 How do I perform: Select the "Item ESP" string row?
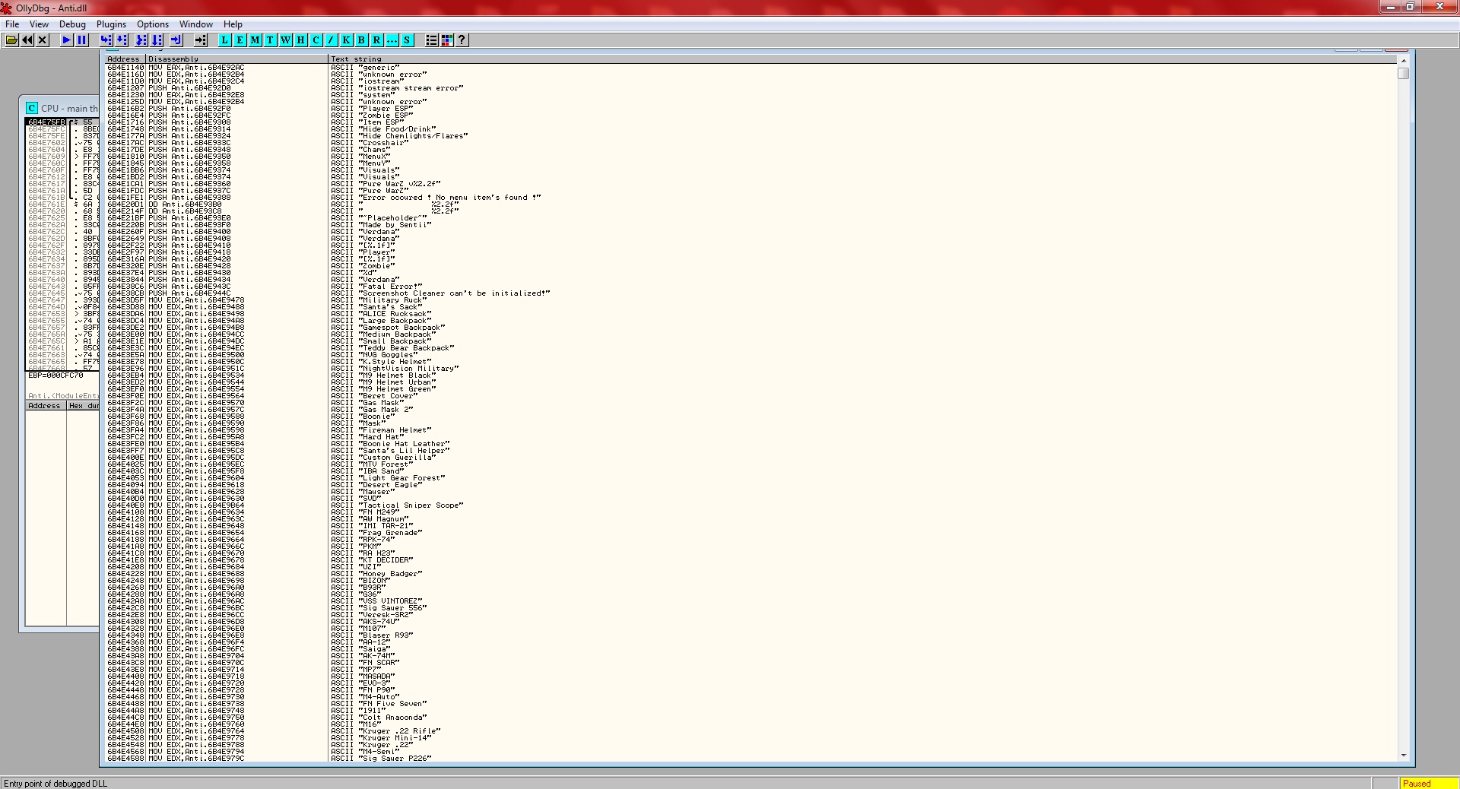(x=751, y=122)
